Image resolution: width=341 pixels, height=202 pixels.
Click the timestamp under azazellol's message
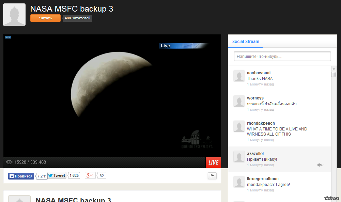pos(260,165)
